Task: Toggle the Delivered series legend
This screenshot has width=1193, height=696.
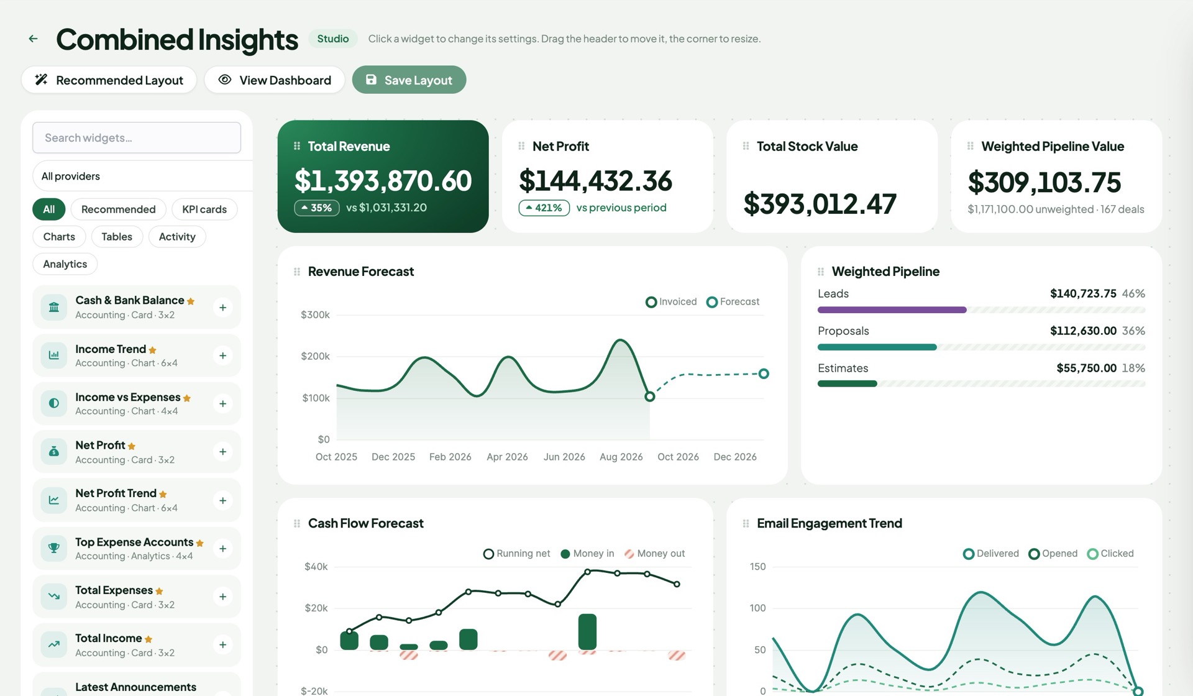Action: 990,554
